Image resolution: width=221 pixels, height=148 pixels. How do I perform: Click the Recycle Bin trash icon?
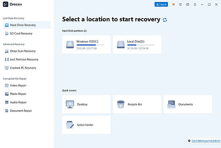pyautogui.click(x=121, y=104)
